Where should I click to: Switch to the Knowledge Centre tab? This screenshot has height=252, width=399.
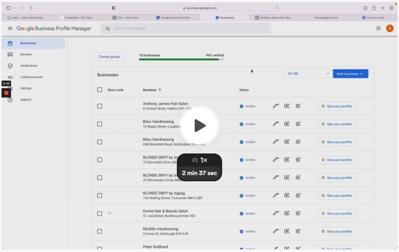[x=324, y=17]
